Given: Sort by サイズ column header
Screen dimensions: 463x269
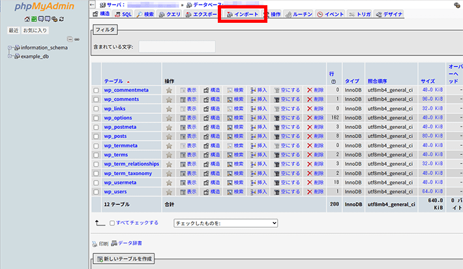Looking at the screenshot, I should tap(428, 81).
